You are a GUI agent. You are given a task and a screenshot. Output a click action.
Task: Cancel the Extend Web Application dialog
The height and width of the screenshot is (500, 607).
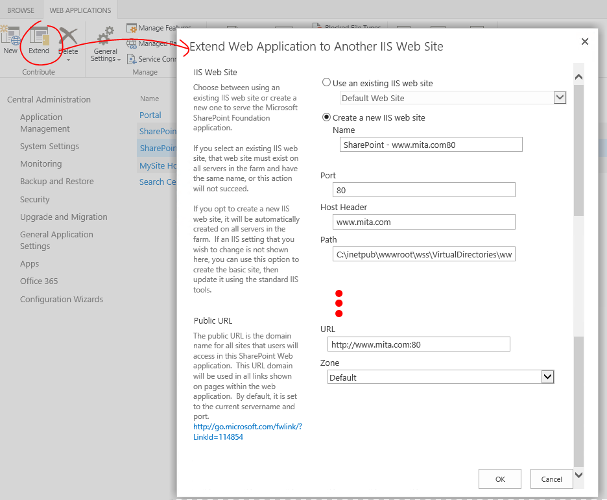click(551, 479)
